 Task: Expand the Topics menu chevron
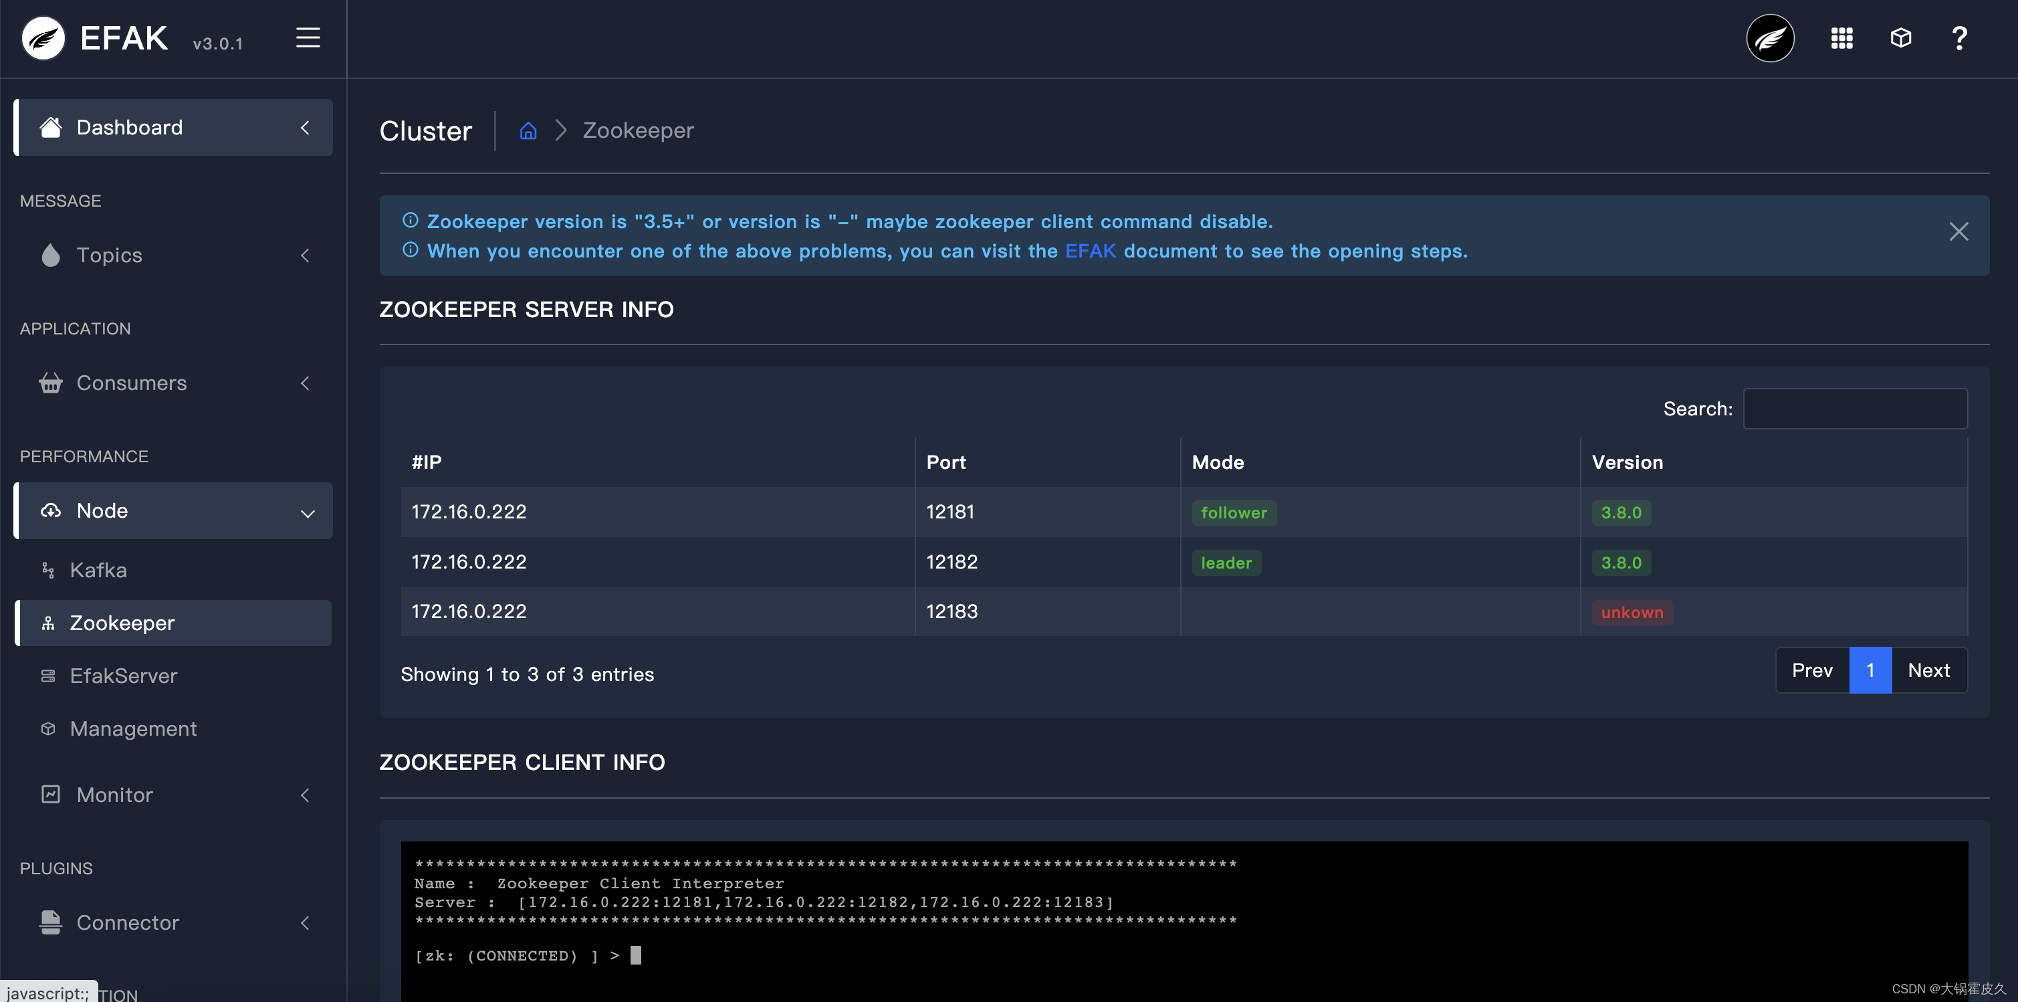click(305, 256)
